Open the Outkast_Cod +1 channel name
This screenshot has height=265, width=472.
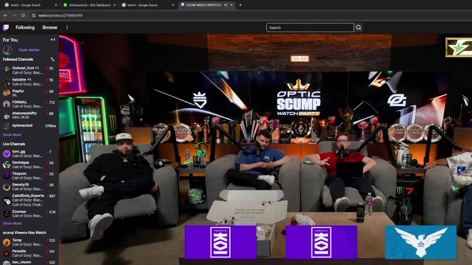click(25, 68)
